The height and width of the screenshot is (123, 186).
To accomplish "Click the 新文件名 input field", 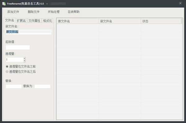I will point(29,32).
